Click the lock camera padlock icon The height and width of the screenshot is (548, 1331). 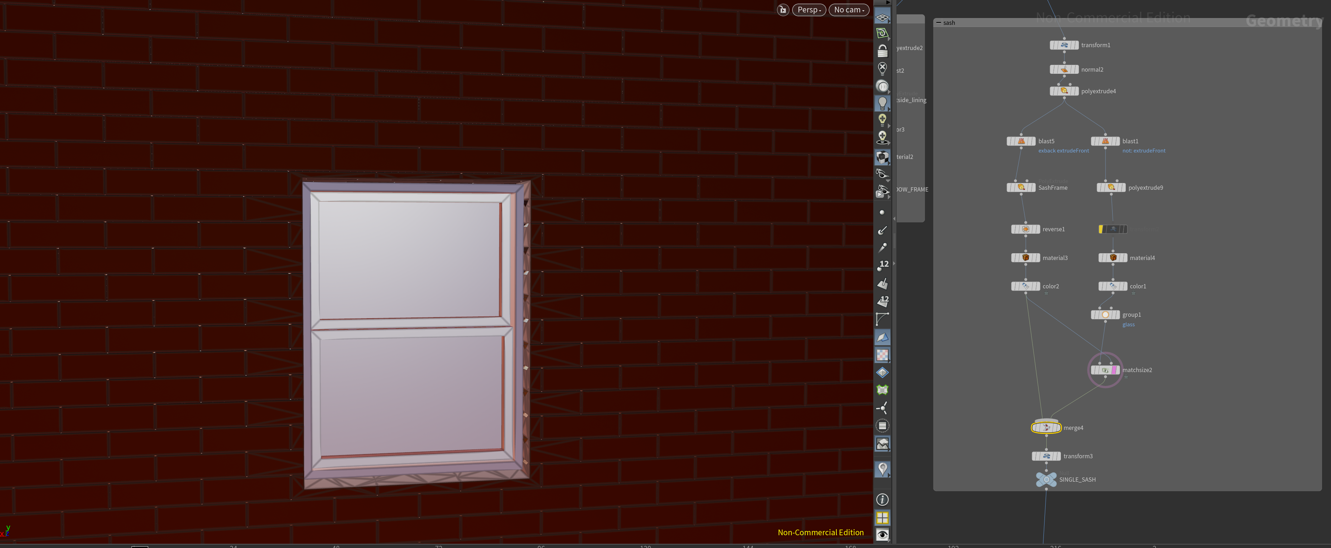click(882, 51)
